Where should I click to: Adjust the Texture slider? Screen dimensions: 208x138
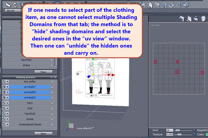(179, 135)
